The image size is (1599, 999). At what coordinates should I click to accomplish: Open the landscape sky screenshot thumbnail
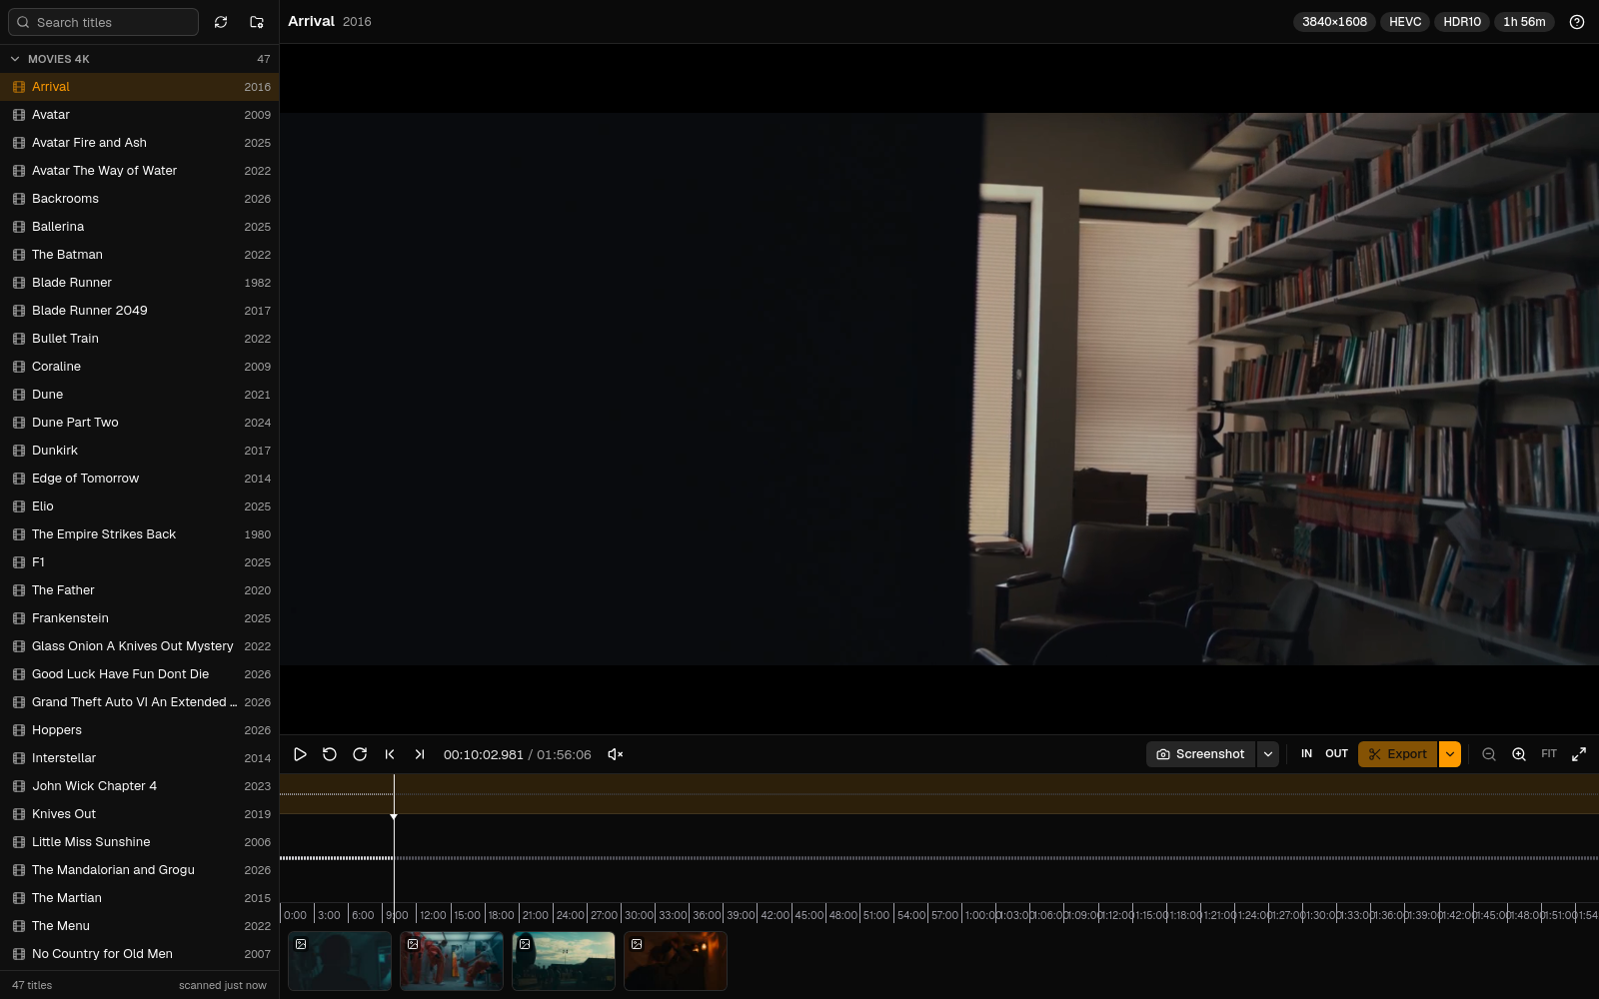[564, 961]
